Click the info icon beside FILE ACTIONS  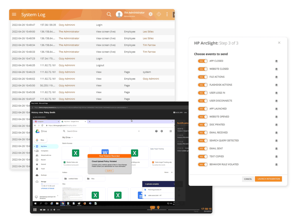[276, 77]
